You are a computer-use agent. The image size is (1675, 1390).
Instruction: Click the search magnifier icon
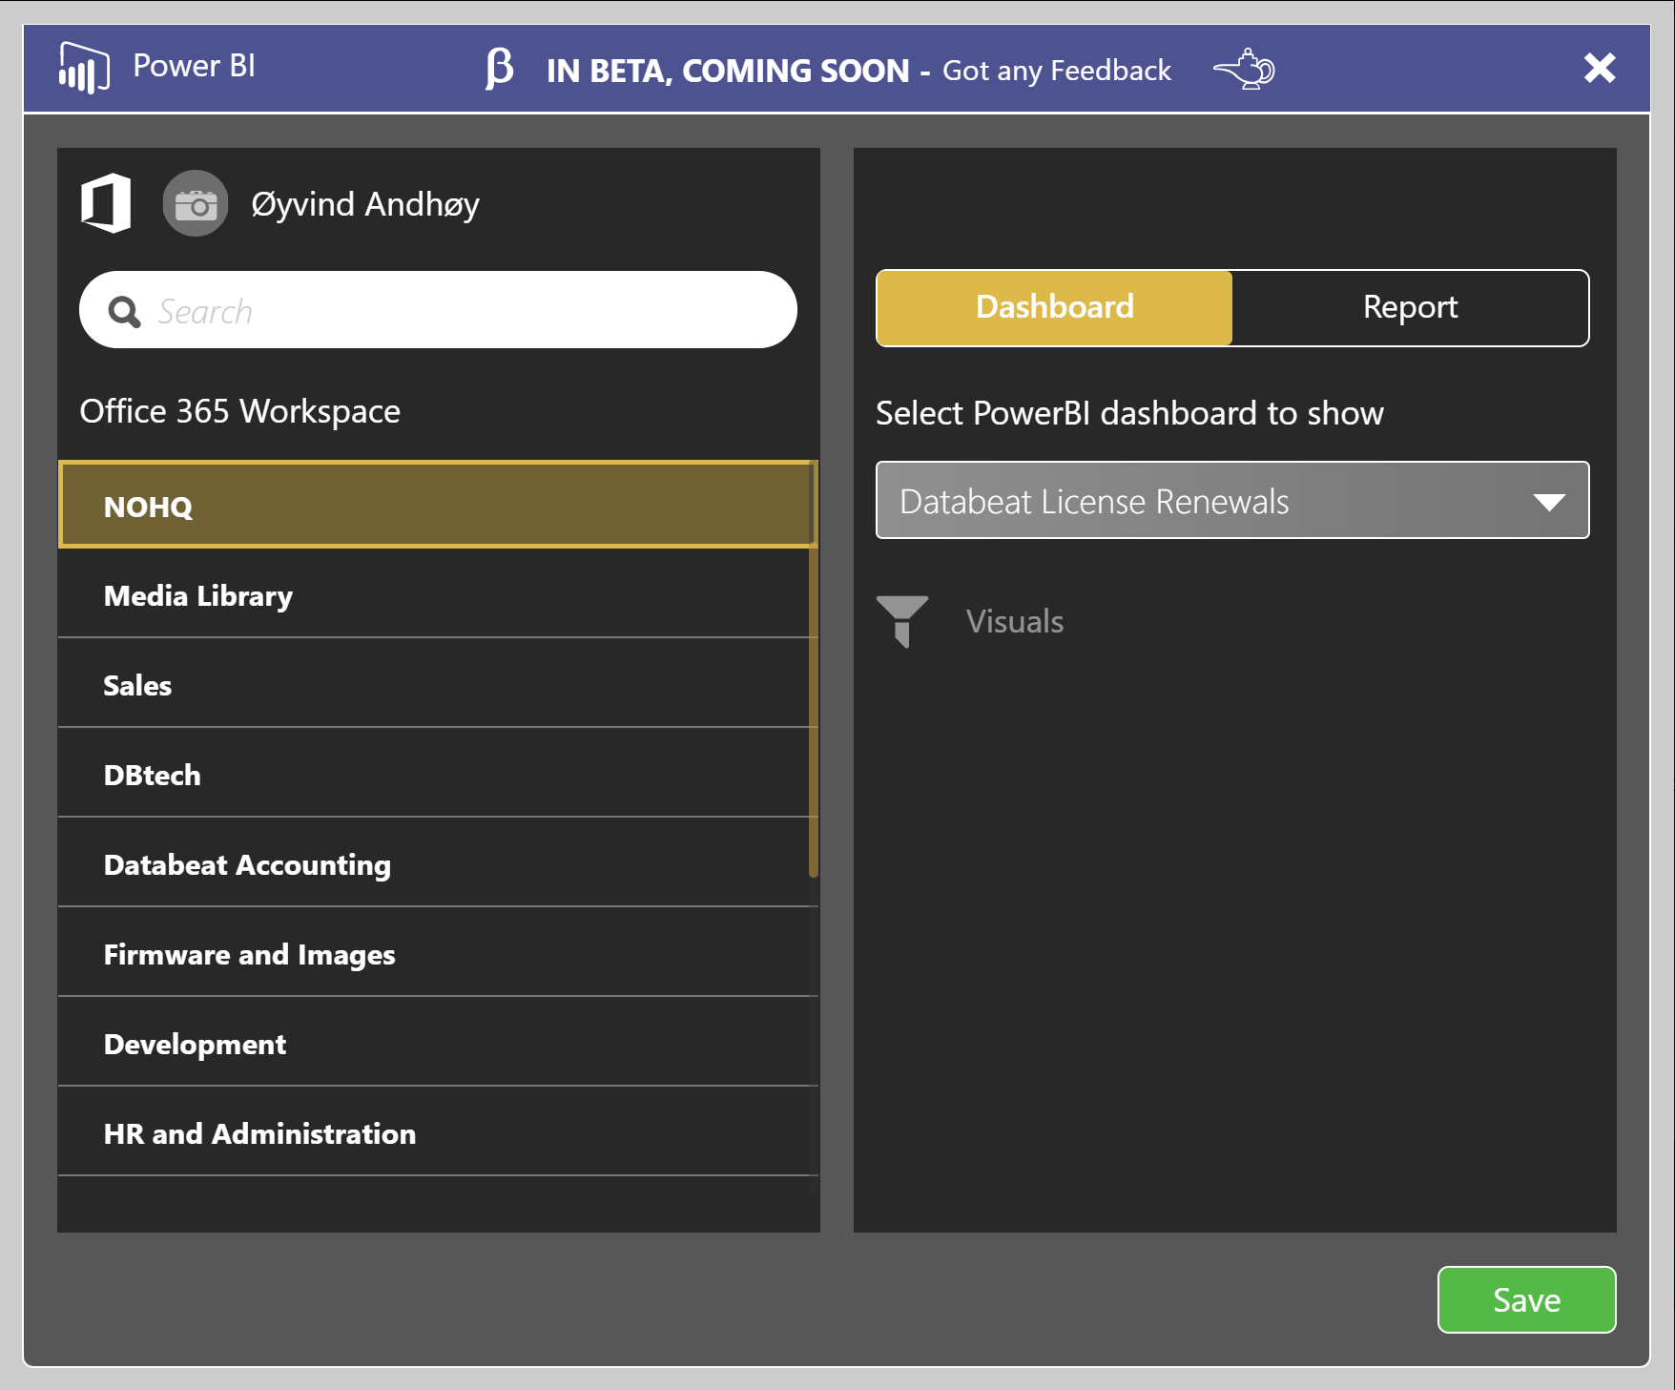click(x=124, y=311)
